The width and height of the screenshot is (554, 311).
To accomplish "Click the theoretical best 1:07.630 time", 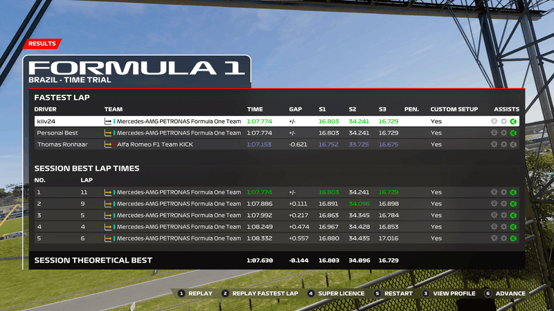I will [260, 261].
